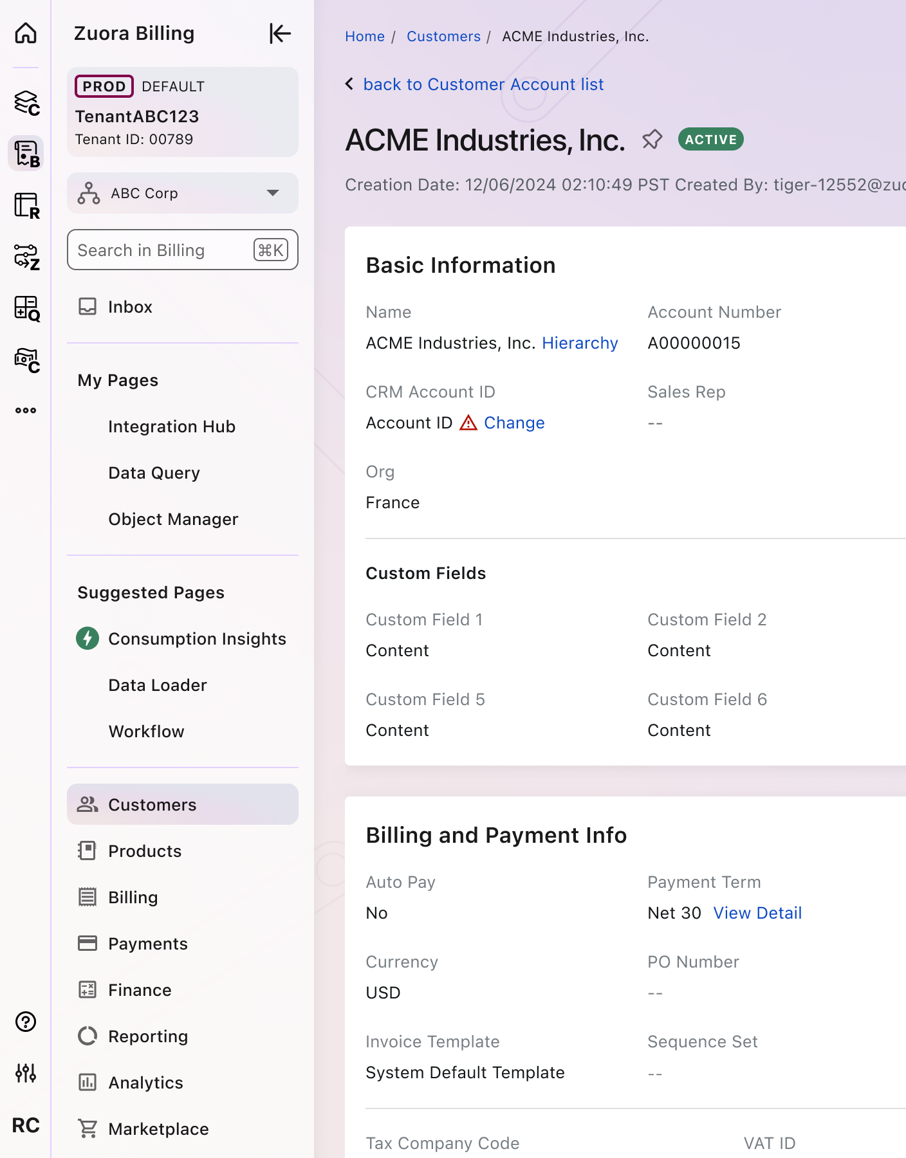This screenshot has height=1158, width=906.
Task: Click the Customers breadcrumb link
Action: point(443,37)
